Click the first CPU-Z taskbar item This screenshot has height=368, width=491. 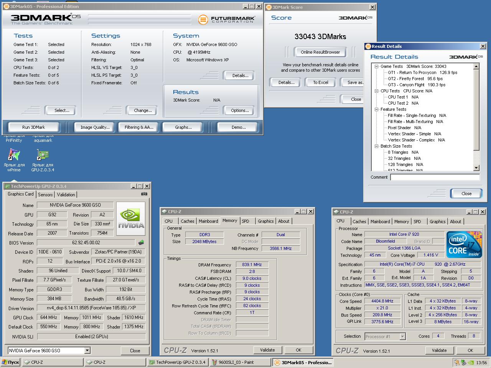point(53,362)
